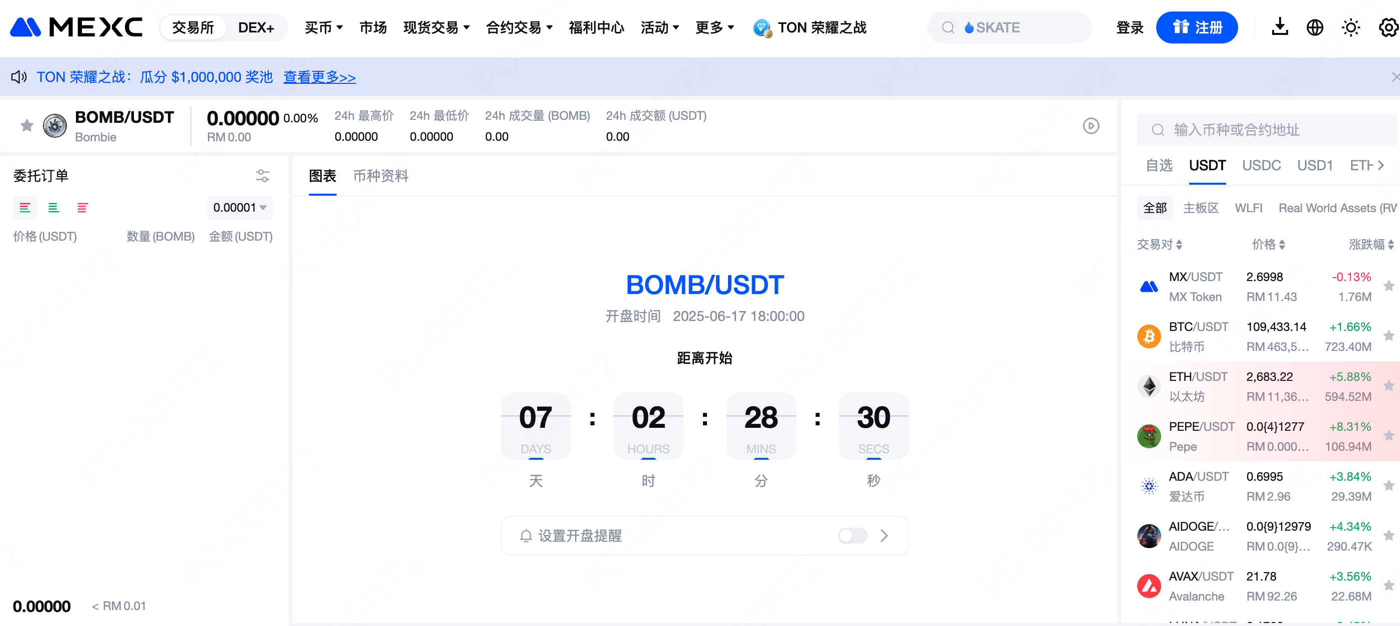1400x626 pixels.
Task: Select the USDC market tab
Action: [1261, 165]
